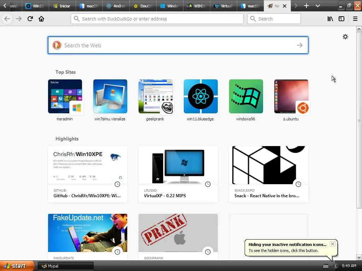Click history clock on Win10XPE card
Image resolution: width=362 pixels, height=271 pixels.
click(117, 184)
